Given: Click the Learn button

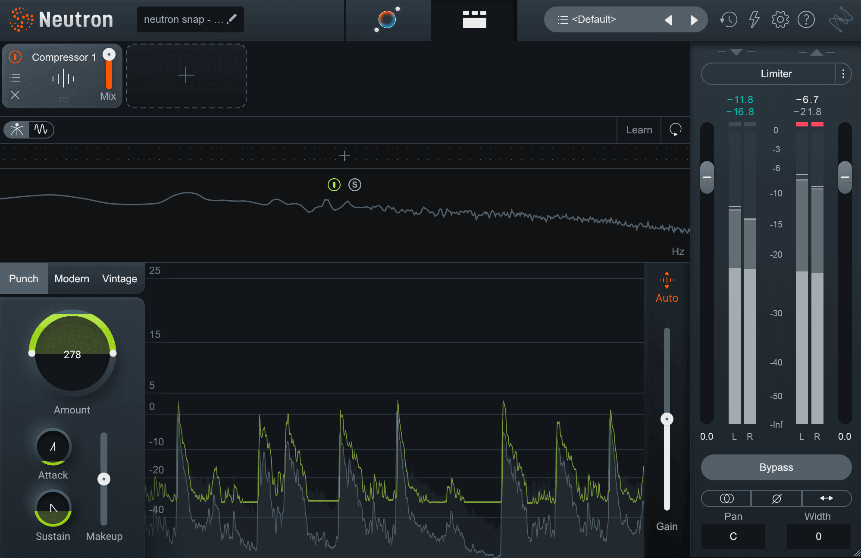Looking at the screenshot, I should pyautogui.click(x=639, y=130).
